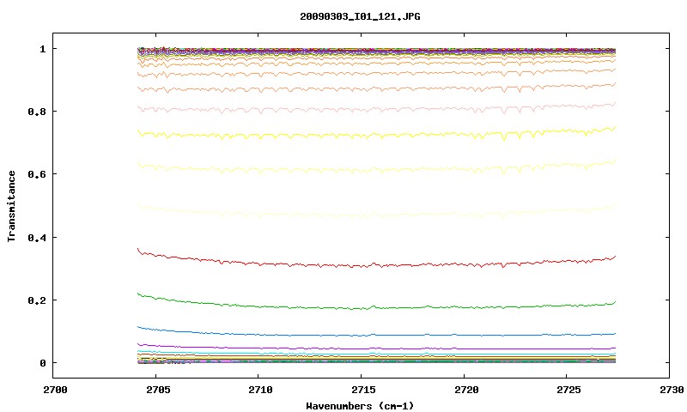
Task: Click the y-axis tick label 0.8
Action: (37, 112)
